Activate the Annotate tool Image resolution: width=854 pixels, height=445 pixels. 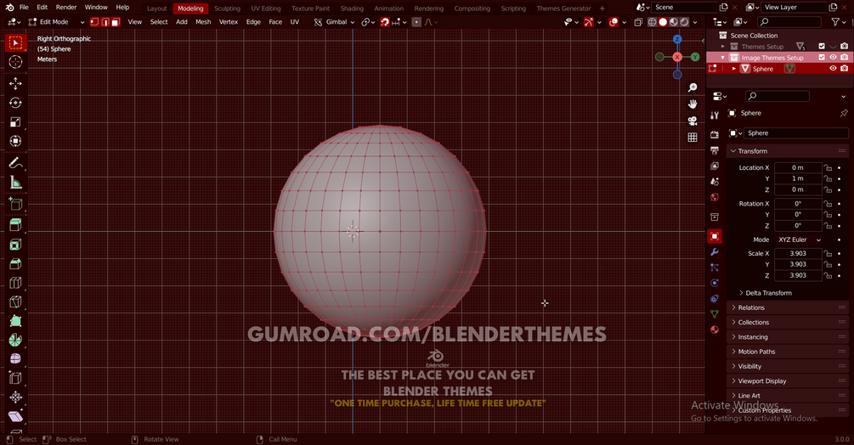click(15, 163)
